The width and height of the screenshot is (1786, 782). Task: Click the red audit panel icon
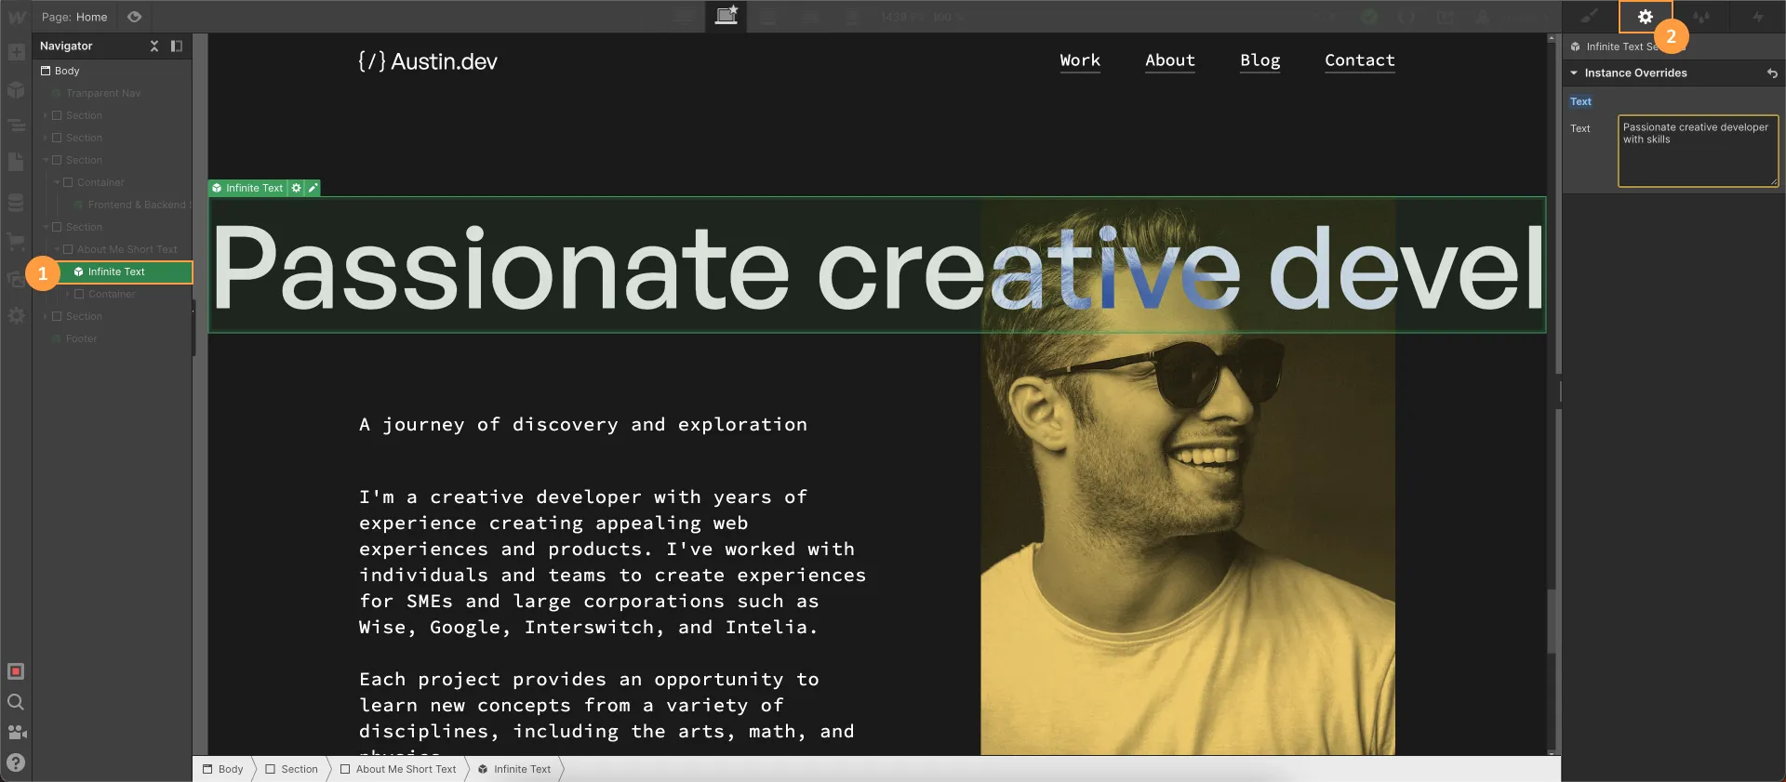[x=16, y=671]
